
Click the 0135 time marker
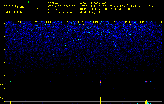click(x=81, y=22)
